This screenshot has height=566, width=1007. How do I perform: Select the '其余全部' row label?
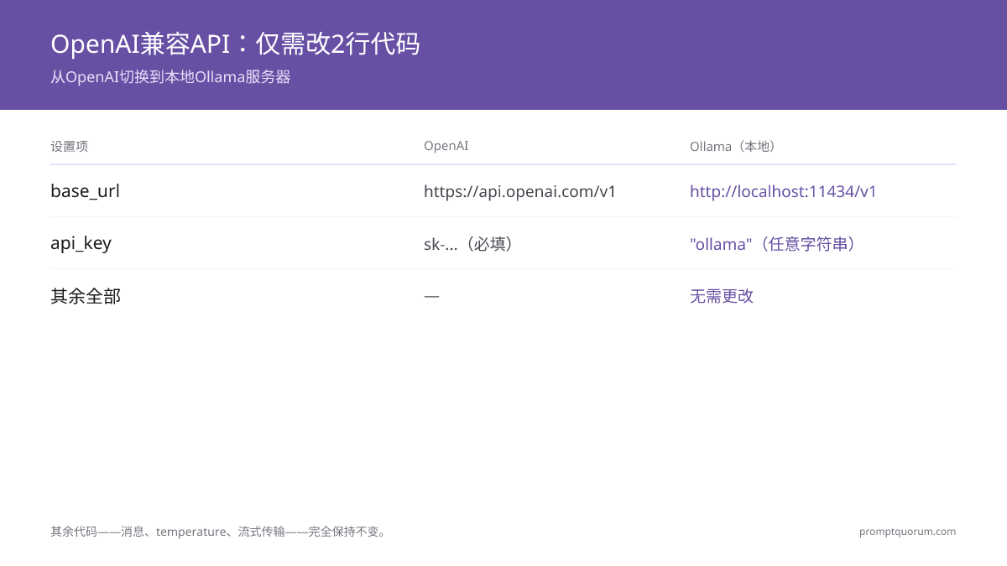point(86,296)
